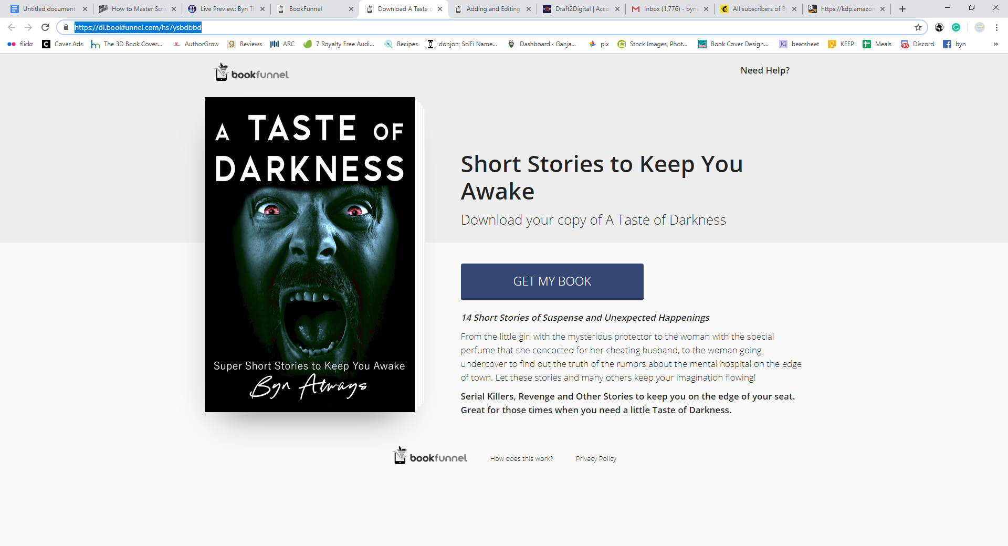The width and height of the screenshot is (1008, 546).
Task: Click the GET MY BOOK button
Action: point(552,281)
